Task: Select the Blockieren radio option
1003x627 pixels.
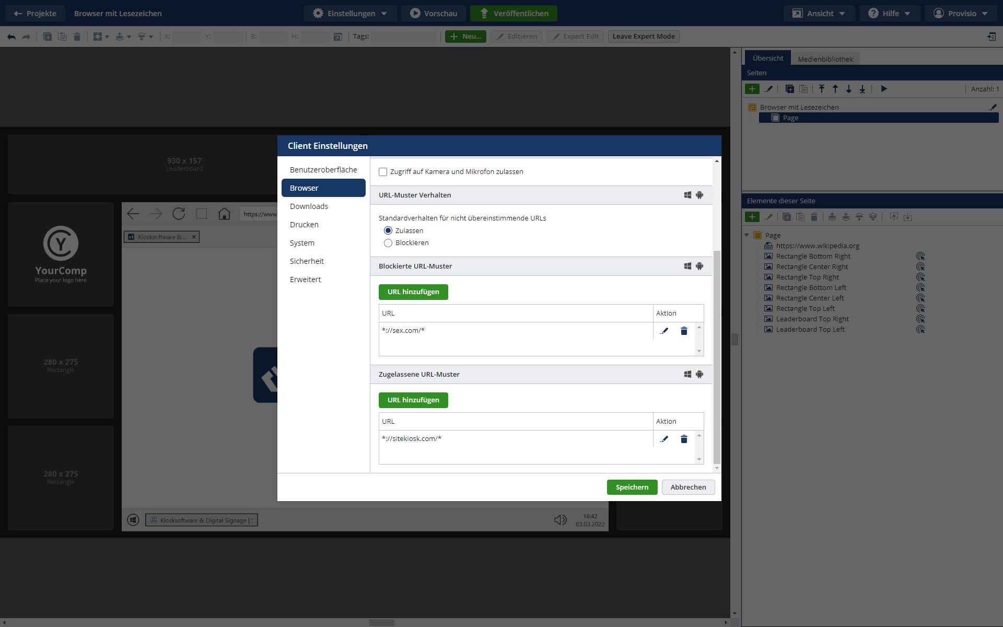Action: pos(388,243)
